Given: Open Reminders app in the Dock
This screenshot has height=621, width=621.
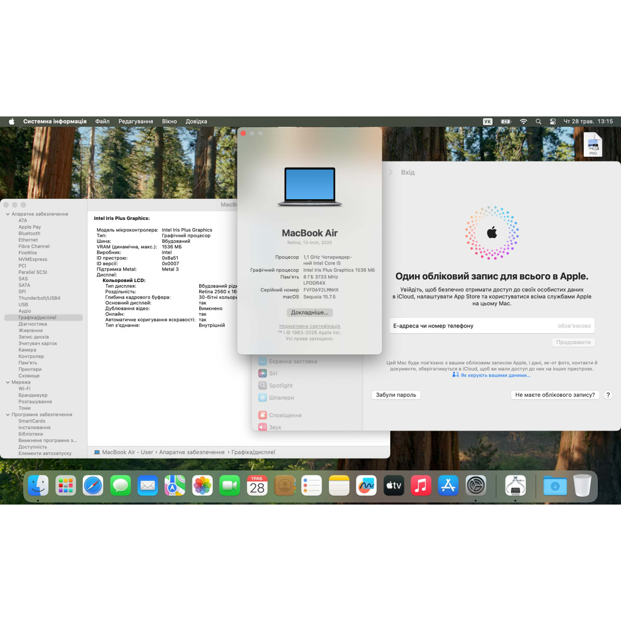Looking at the screenshot, I should (x=312, y=485).
